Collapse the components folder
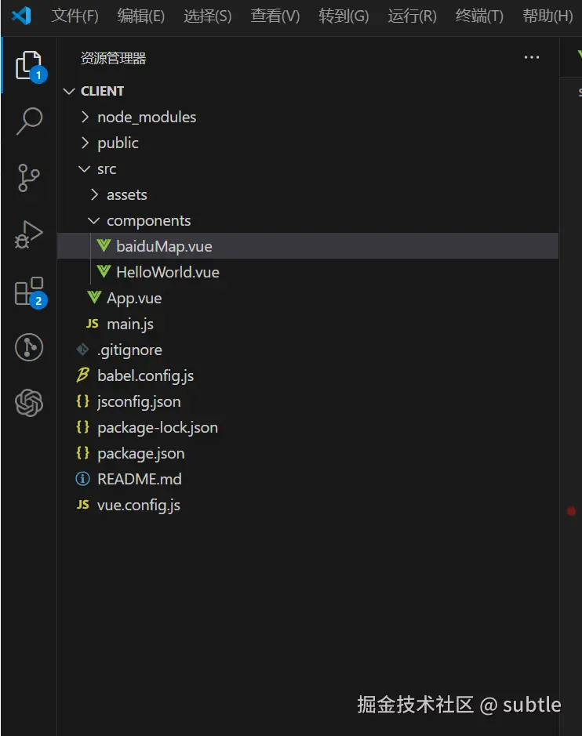This screenshot has width=582, height=736. click(x=148, y=220)
